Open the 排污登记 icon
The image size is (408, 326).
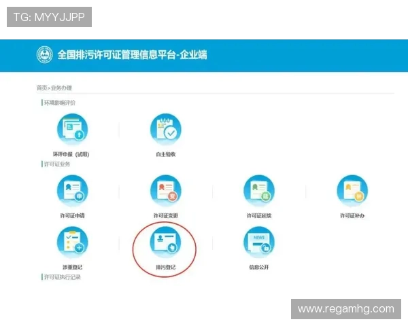166,242
